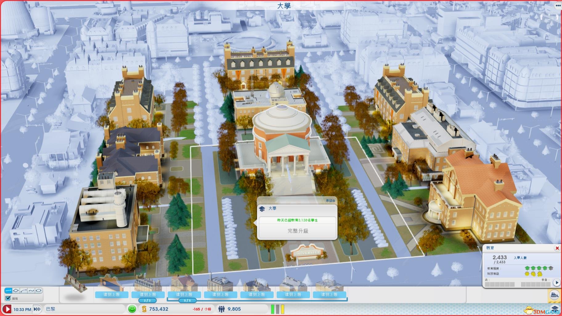This screenshot has height=316, width=562.
Task: Close the 教育 info panel
Action: 557,248
